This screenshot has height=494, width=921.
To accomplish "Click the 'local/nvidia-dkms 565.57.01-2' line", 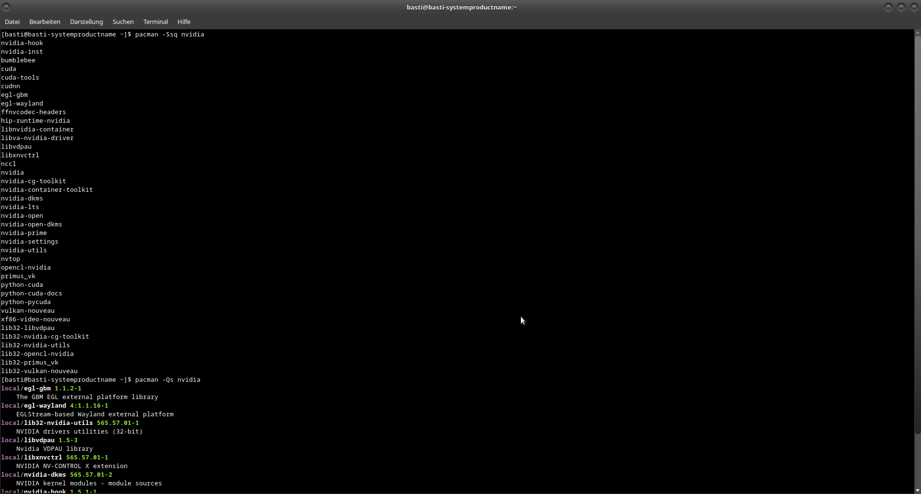I will (x=57, y=475).
